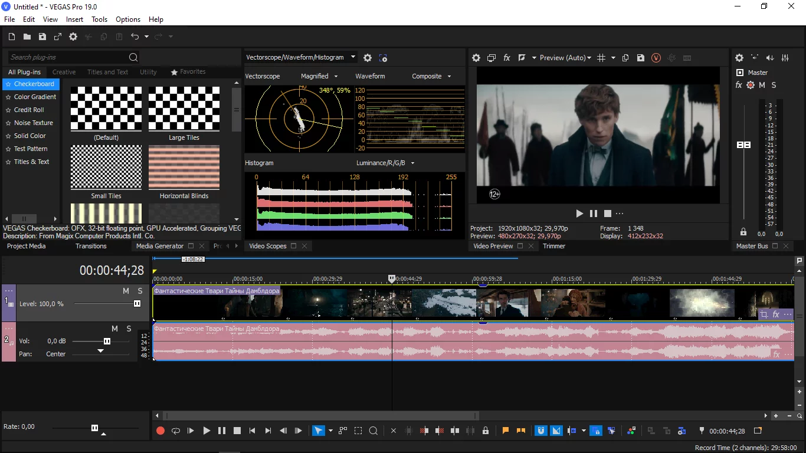Show Favorites plug-ins
806x453 pixels.
coord(188,72)
